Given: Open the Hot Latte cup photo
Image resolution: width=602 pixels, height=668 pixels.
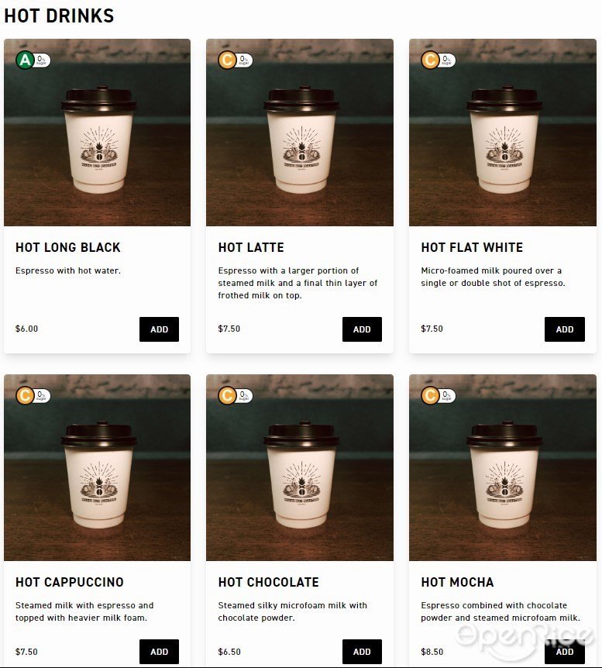Looking at the screenshot, I should pyautogui.click(x=300, y=133).
